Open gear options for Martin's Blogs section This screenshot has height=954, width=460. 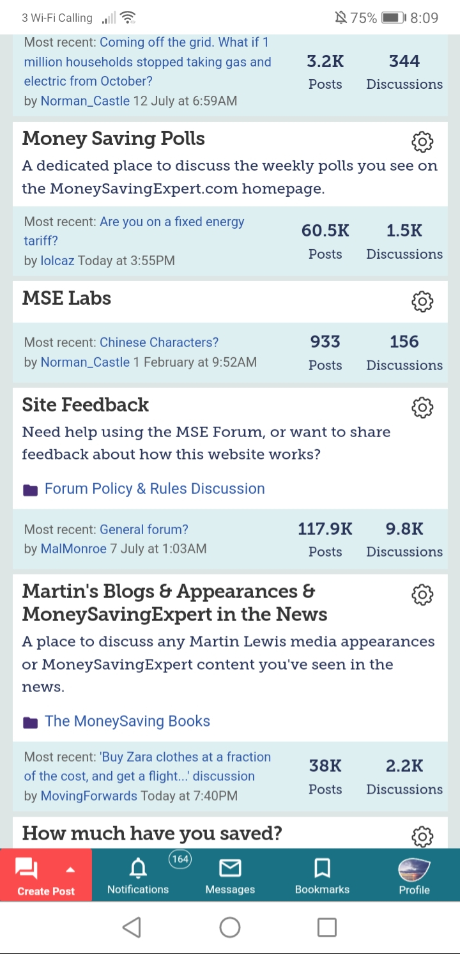click(x=422, y=594)
